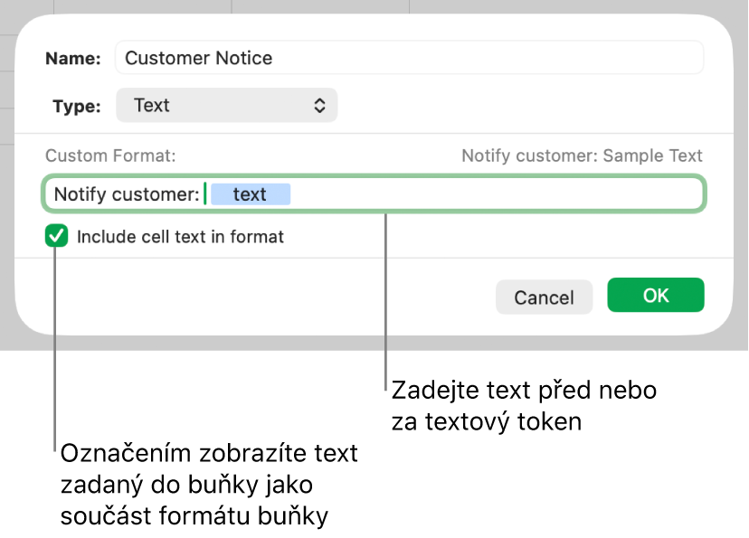
Task: Confirm format with the green OK button
Action: tap(655, 295)
